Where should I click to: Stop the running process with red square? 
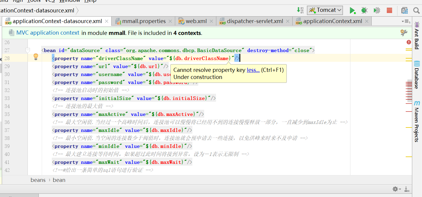click(389, 10)
